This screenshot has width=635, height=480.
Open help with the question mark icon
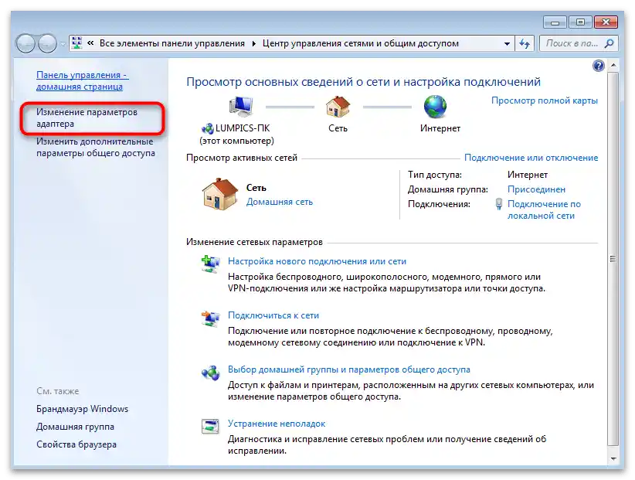click(598, 66)
